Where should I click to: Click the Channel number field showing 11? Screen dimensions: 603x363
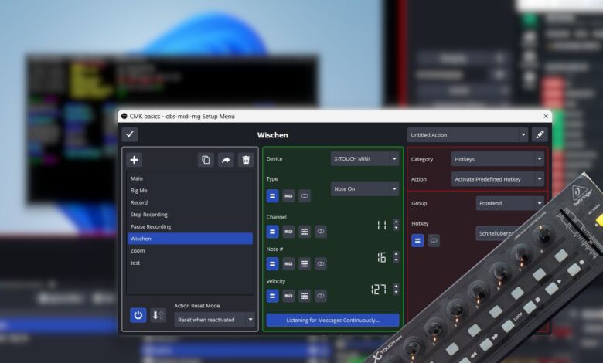pyautogui.click(x=380, y=225)
